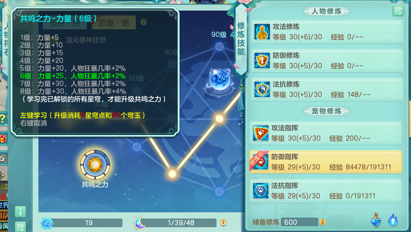Click coin icon beside 储备修炼 600
411x232 pixels.
pyautogui.click(x=322, y=222)
